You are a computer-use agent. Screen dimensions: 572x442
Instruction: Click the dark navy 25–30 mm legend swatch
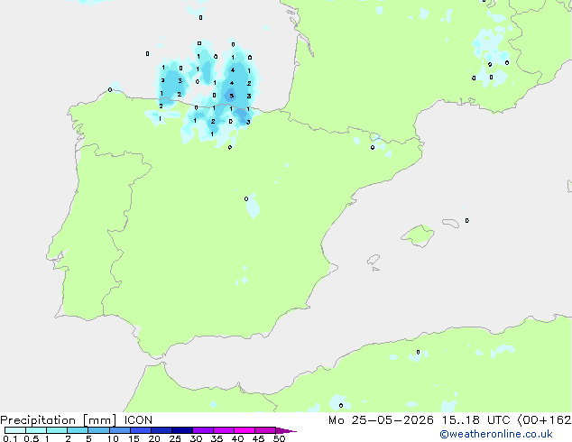point(182,430)
